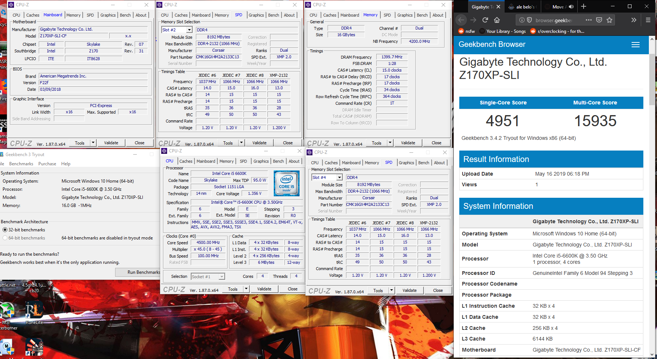Image resolution: width=657 pixels, height=359 pixels.
Task: Save page to Pocket
Action: [x=599, y=20]
